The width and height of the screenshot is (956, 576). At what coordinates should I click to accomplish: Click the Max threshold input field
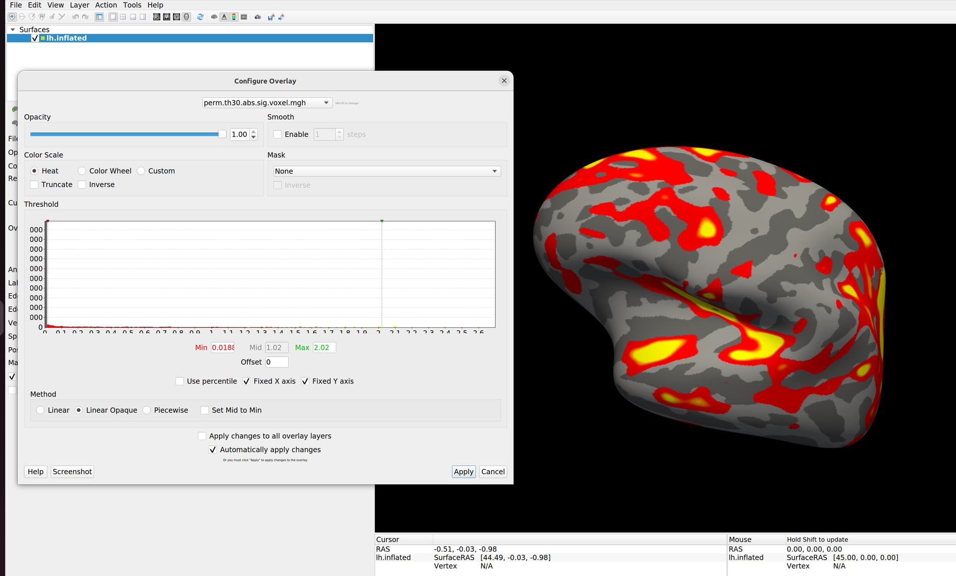(x=324, y=348)
